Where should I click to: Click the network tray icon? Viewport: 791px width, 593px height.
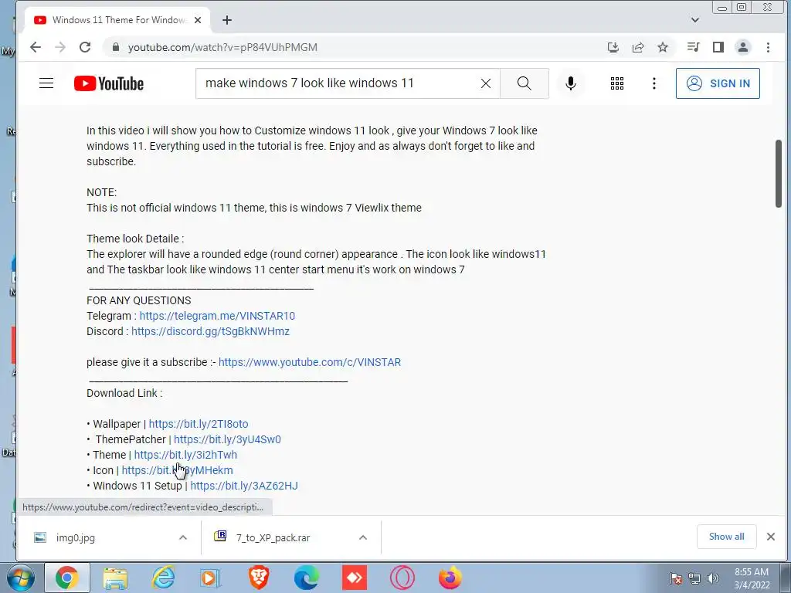pyautogui.click(x=694, y=578)
